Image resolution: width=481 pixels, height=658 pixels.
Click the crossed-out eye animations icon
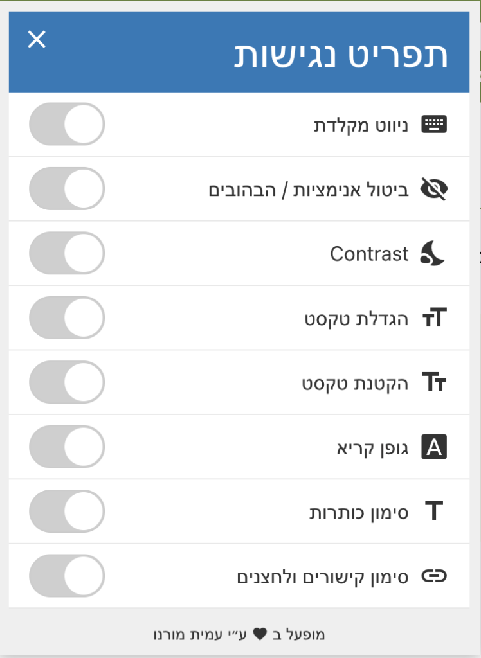pyautogui.click(x=433, y=189)
